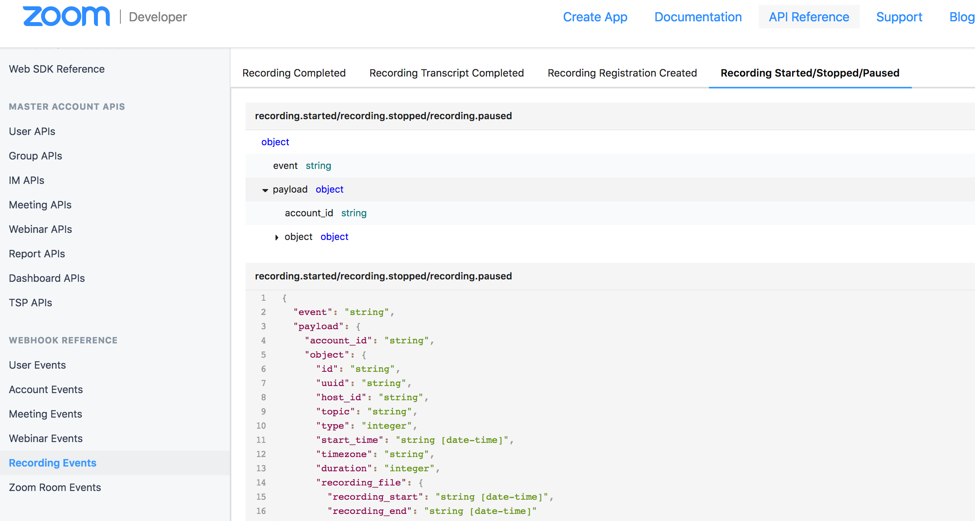975x521 pixels.
Task: Open the Blog link
Action: [x=962, y=17]
